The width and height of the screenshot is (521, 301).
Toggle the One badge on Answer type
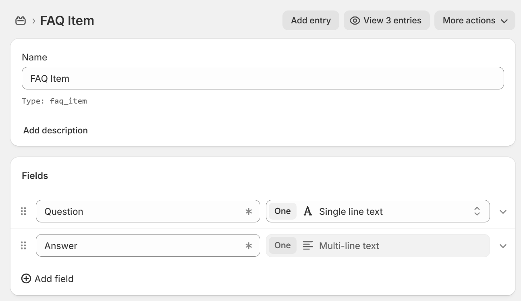[x=282, y=245]
